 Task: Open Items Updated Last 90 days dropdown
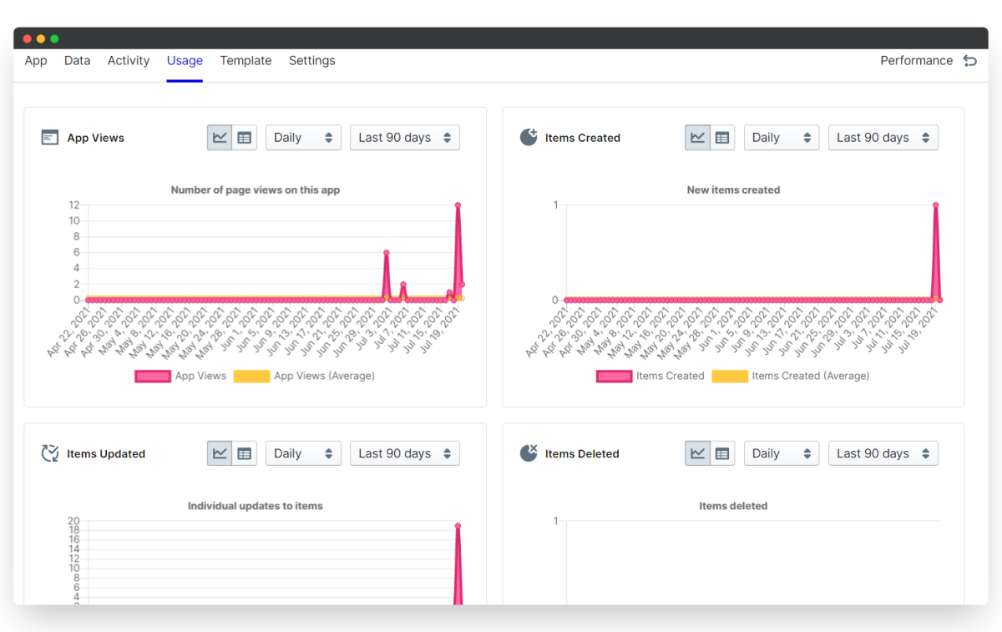coord(405,453)
